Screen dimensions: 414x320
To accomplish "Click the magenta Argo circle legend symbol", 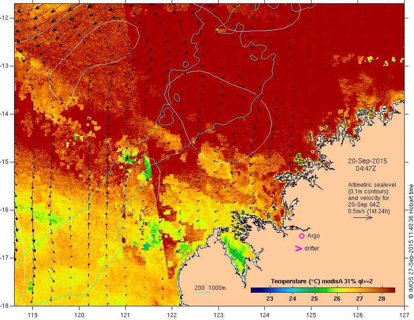I will 302,236.
